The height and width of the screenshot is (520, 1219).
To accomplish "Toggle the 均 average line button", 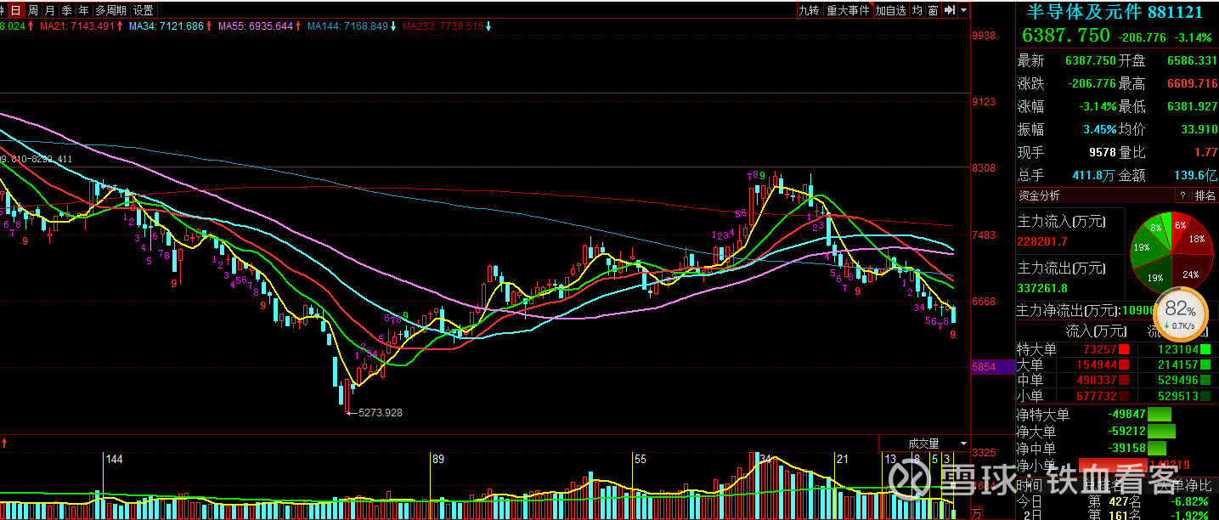I will 917,10.
